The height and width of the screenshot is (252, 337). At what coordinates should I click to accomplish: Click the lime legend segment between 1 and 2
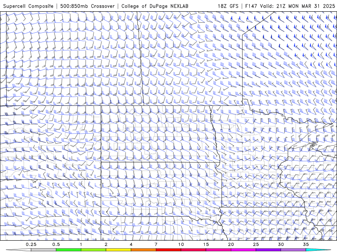pos(94,249)
